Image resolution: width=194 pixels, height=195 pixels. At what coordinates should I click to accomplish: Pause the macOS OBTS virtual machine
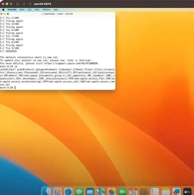(24, 4)
